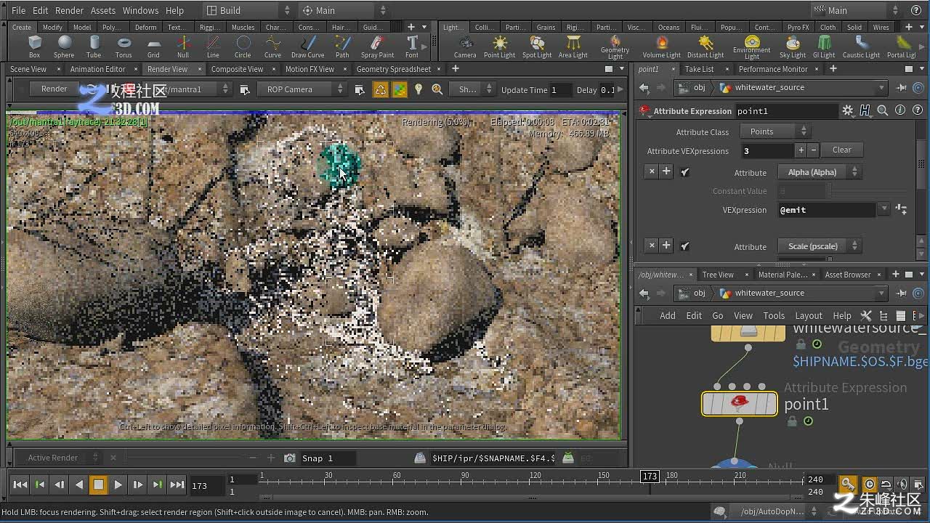The width and height of the screenshot is (930, 523).
Task: Toggle realtime playback icon near timeline end
Action: point(870,485)
